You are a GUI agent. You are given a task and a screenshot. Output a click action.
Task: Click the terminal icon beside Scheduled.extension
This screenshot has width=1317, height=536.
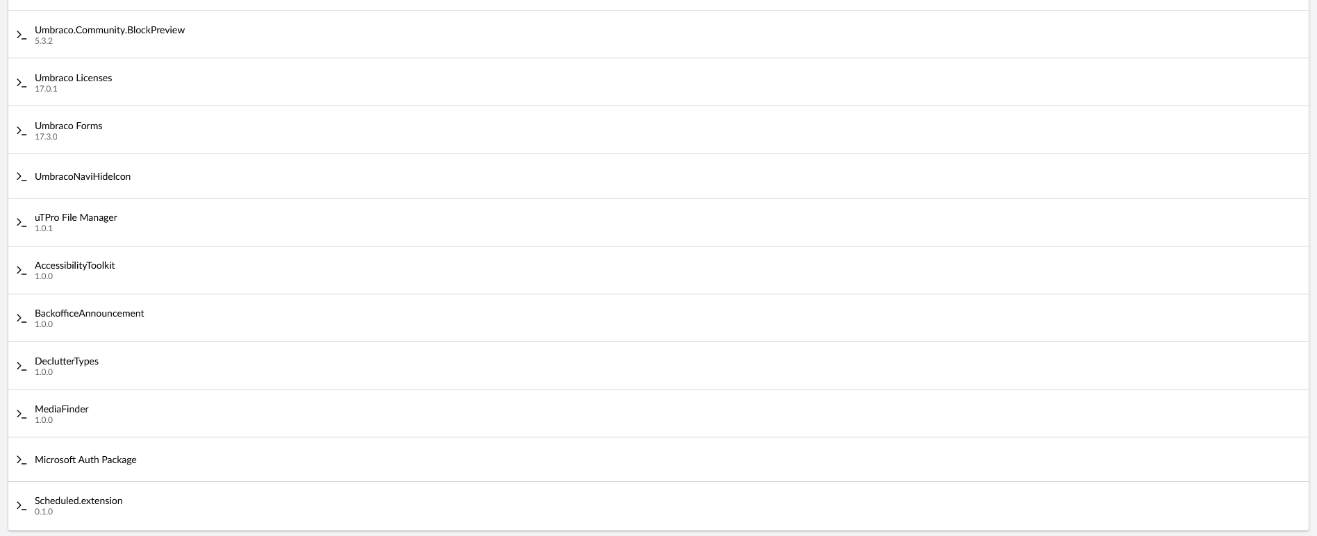tap(22, 505)
